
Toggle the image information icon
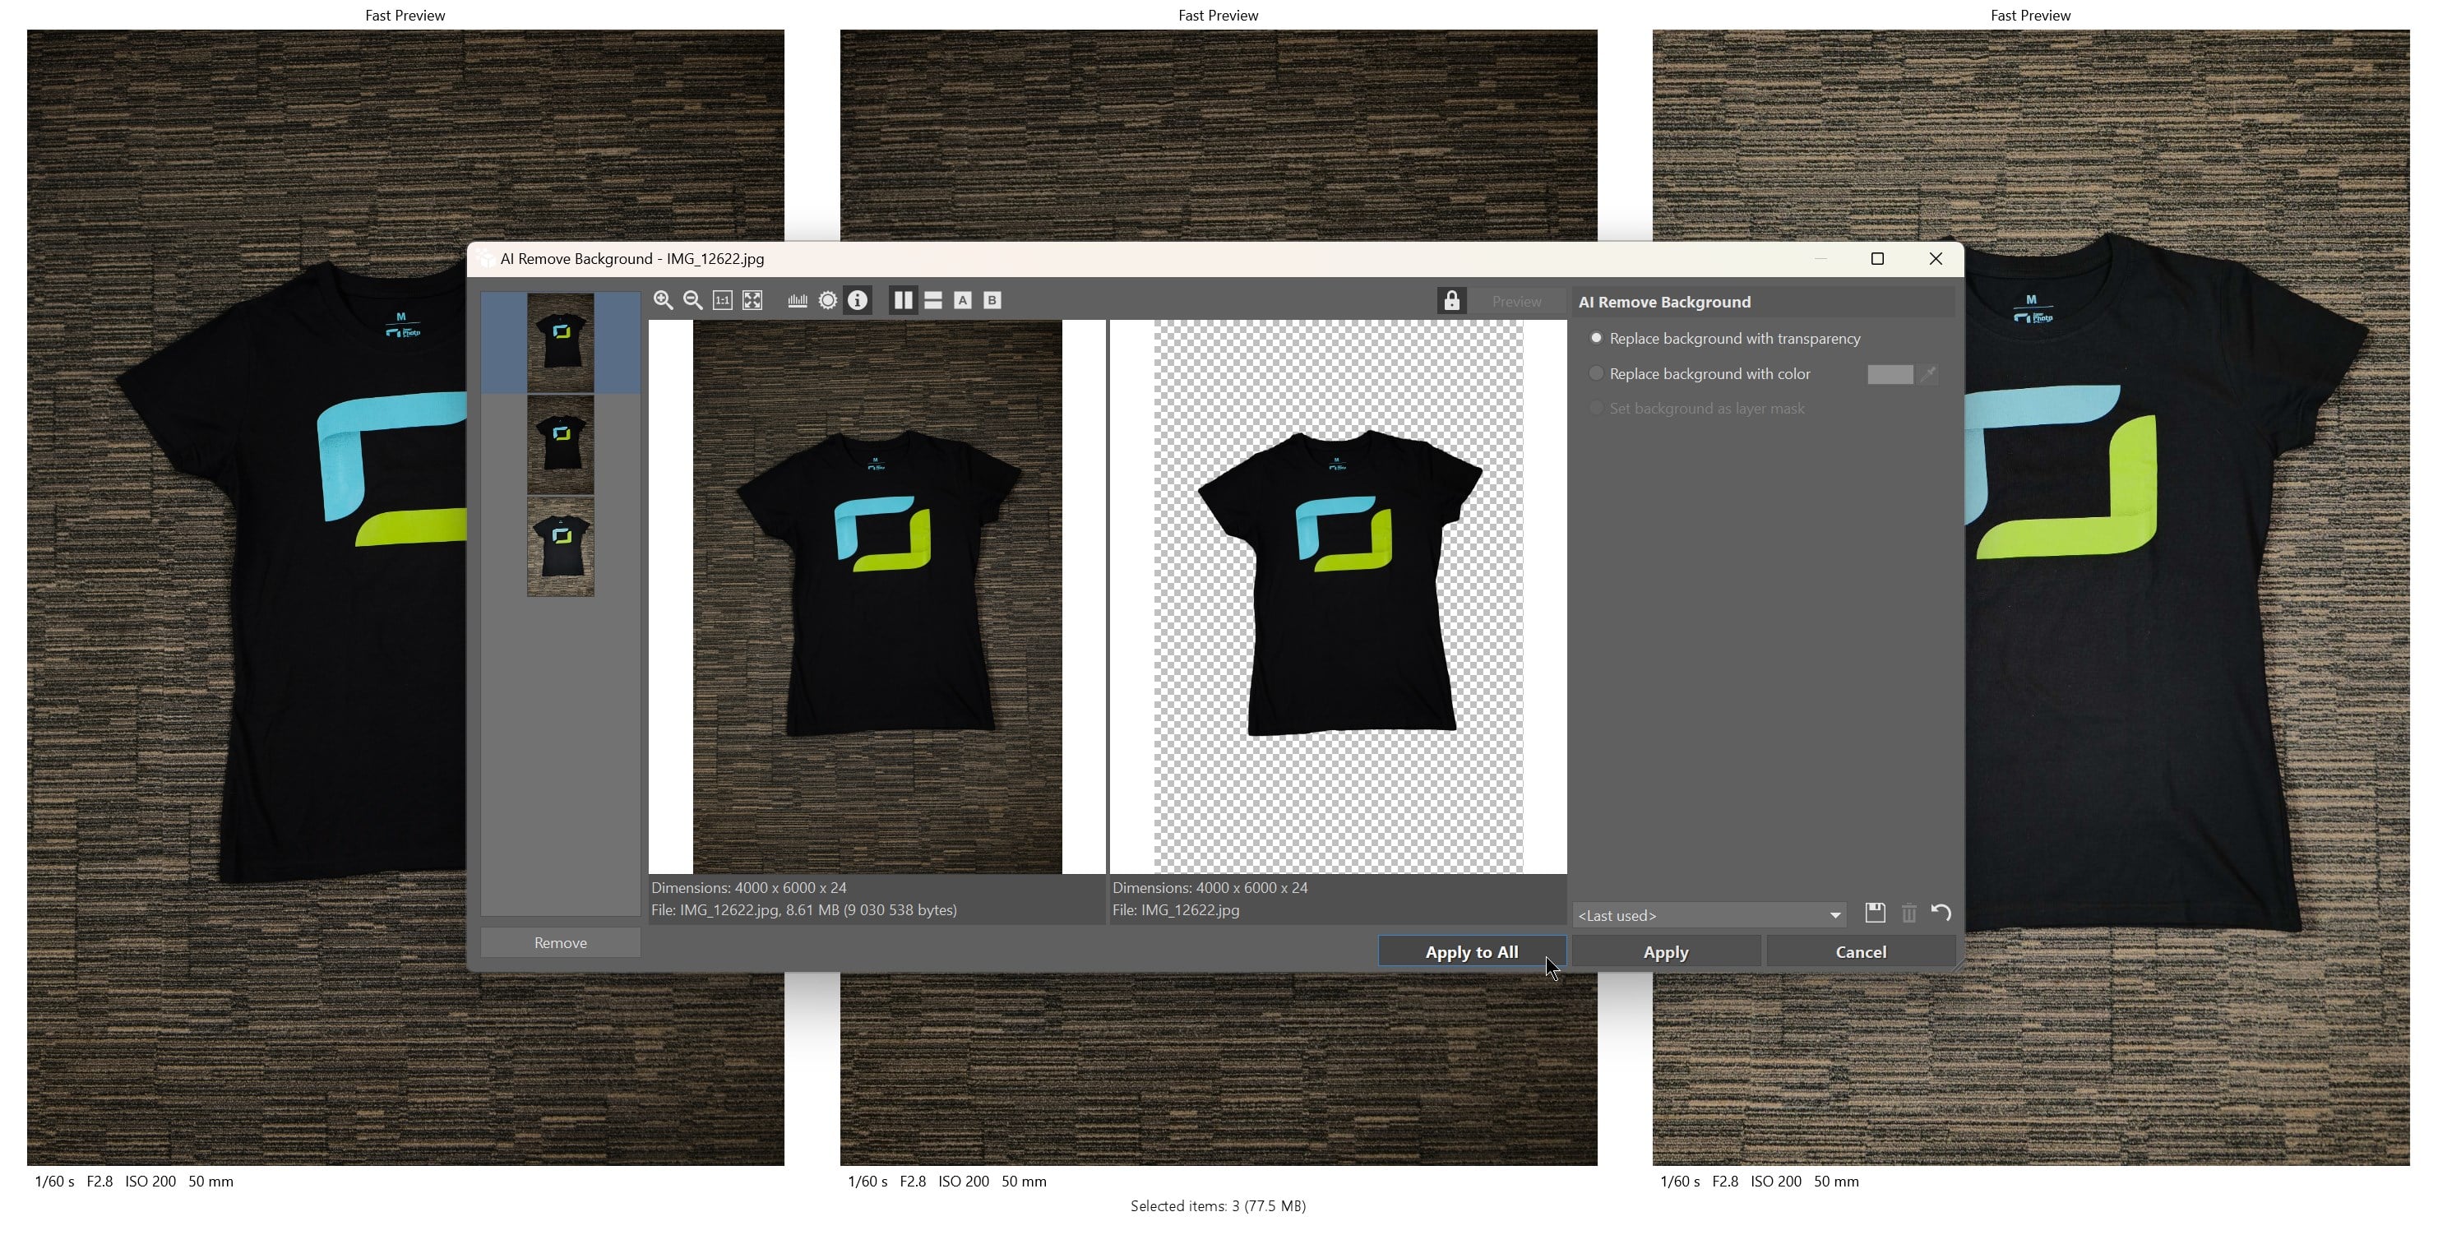click(x=858, y=301)
